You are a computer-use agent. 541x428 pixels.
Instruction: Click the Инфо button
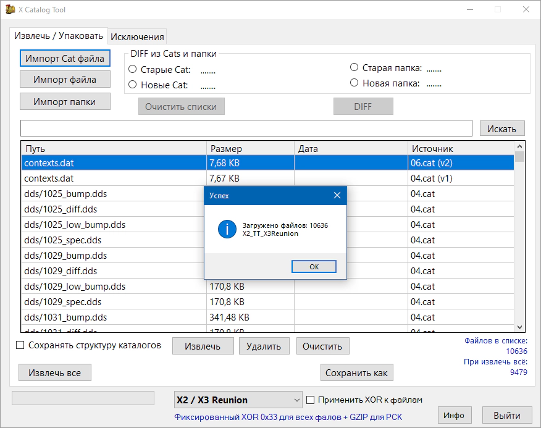453,415
